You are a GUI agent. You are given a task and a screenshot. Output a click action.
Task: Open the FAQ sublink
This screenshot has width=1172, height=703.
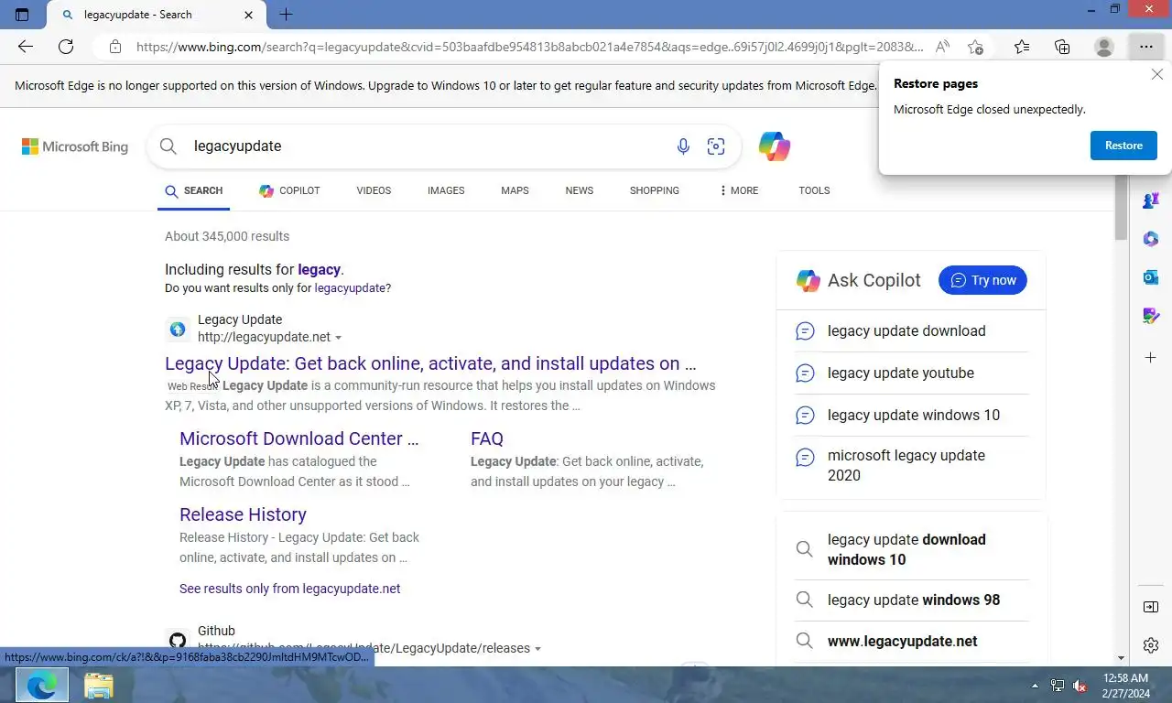pos(487,438)
